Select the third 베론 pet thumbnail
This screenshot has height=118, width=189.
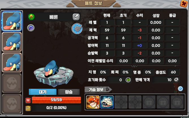tap(12, 63)
